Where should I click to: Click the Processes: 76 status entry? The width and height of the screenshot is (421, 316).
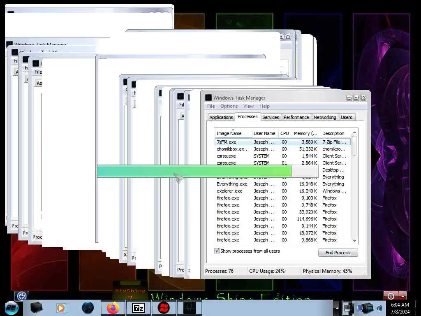point(219,271)
